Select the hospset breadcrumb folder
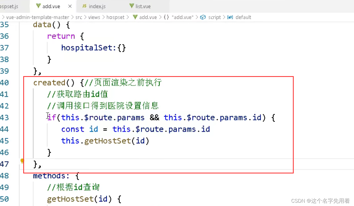The height and width of the screenshot is (206, 354). [x=115, y=17]
